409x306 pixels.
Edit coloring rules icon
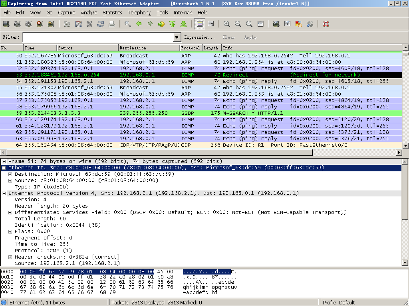tap(298, 24)
